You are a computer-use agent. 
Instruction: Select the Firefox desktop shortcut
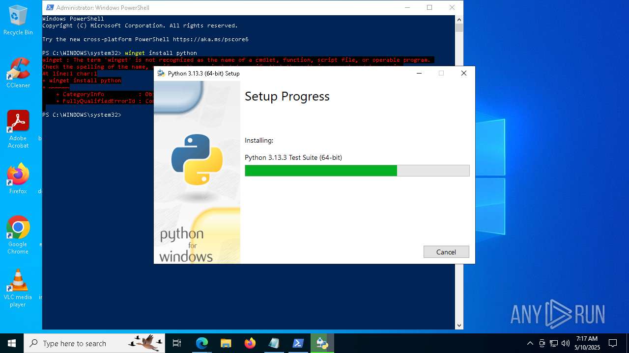pyautogui.click(x=18, y=179)
